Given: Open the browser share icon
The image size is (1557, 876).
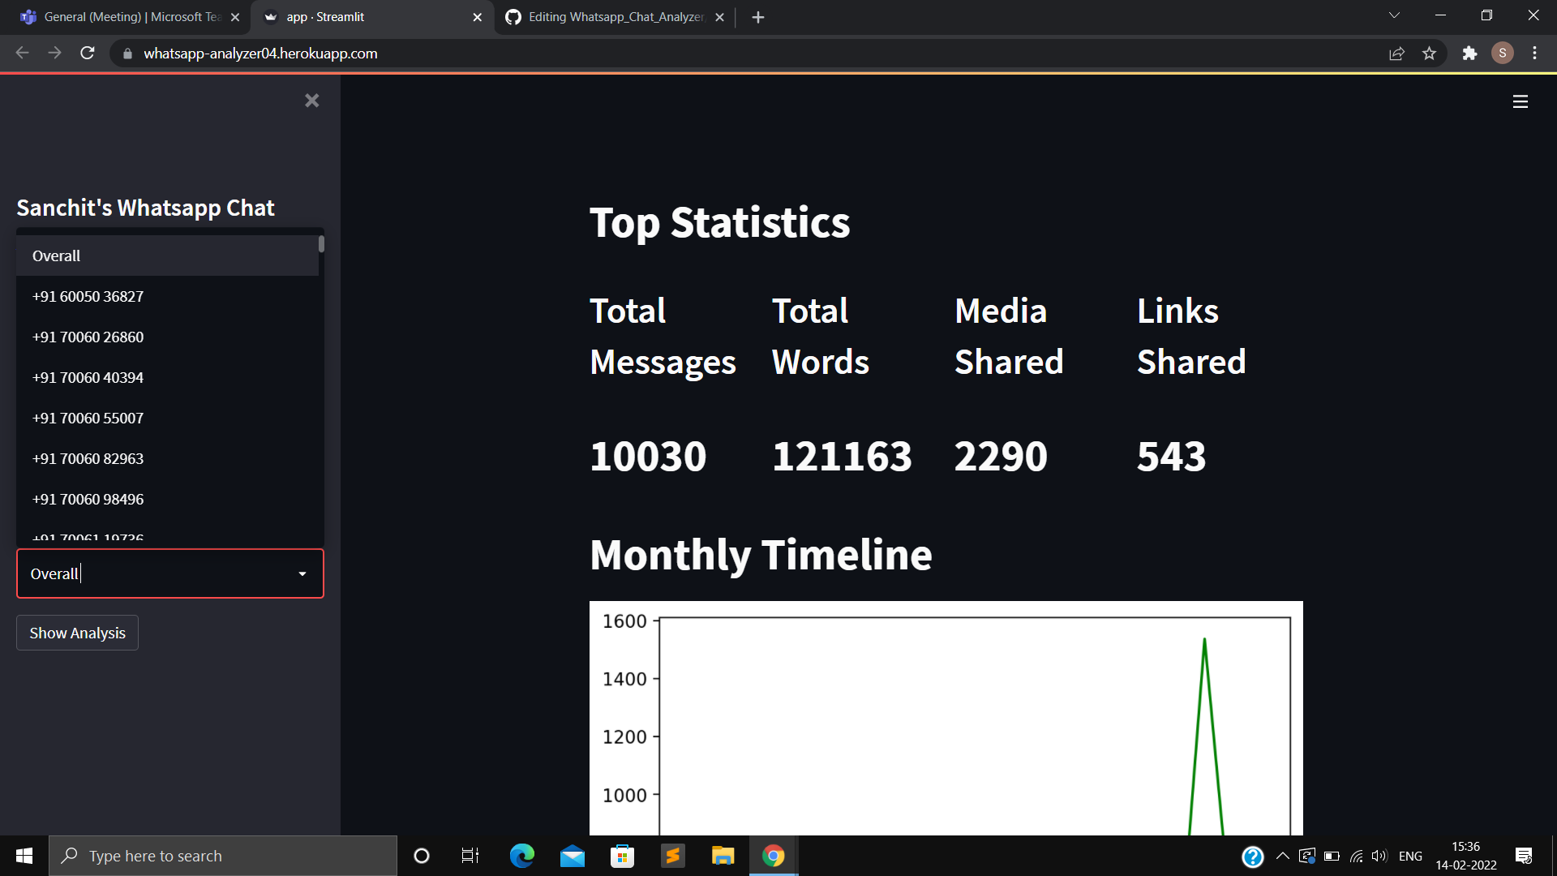Looking at the screenshot, I should (1396, 53).
